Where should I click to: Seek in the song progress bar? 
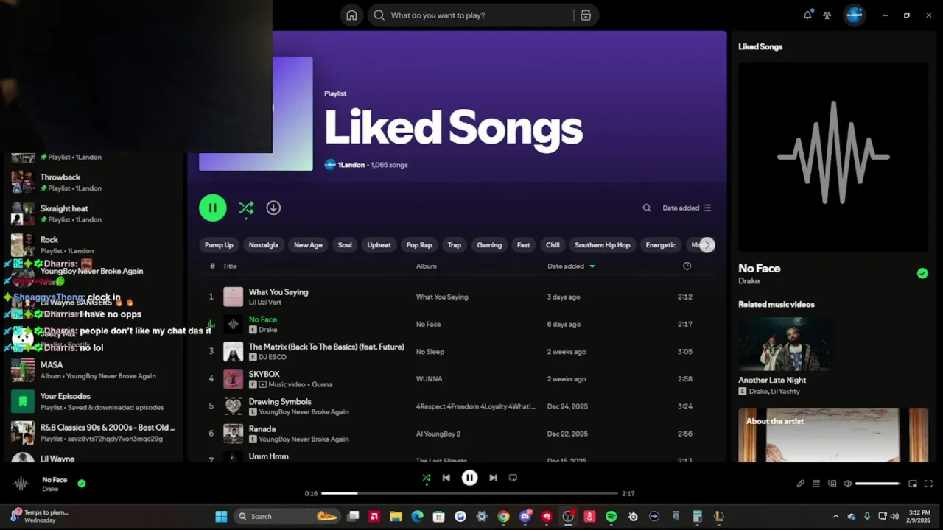click(x=469, y=493)
